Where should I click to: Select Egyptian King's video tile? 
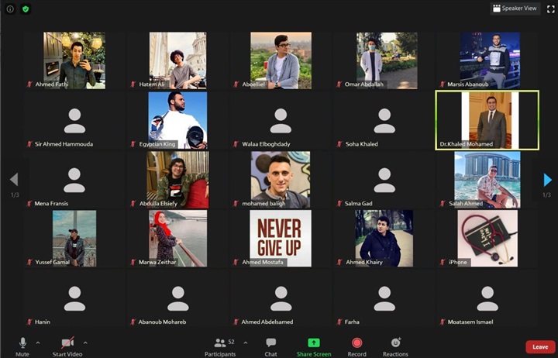tap(177, 119)
